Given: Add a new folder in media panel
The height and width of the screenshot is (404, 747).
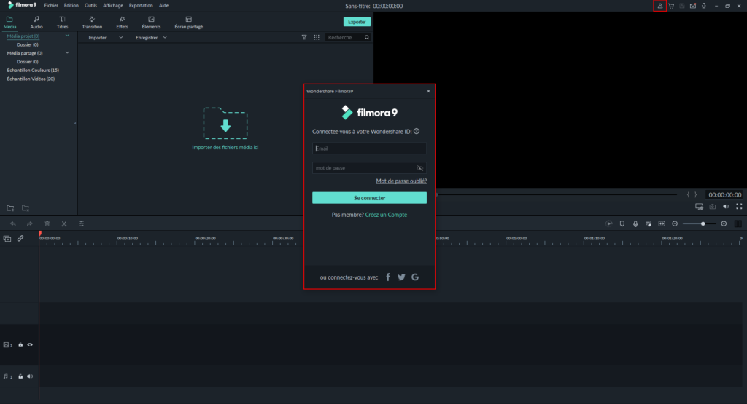Looking at the screenshot, I should (x=10, y=207).
